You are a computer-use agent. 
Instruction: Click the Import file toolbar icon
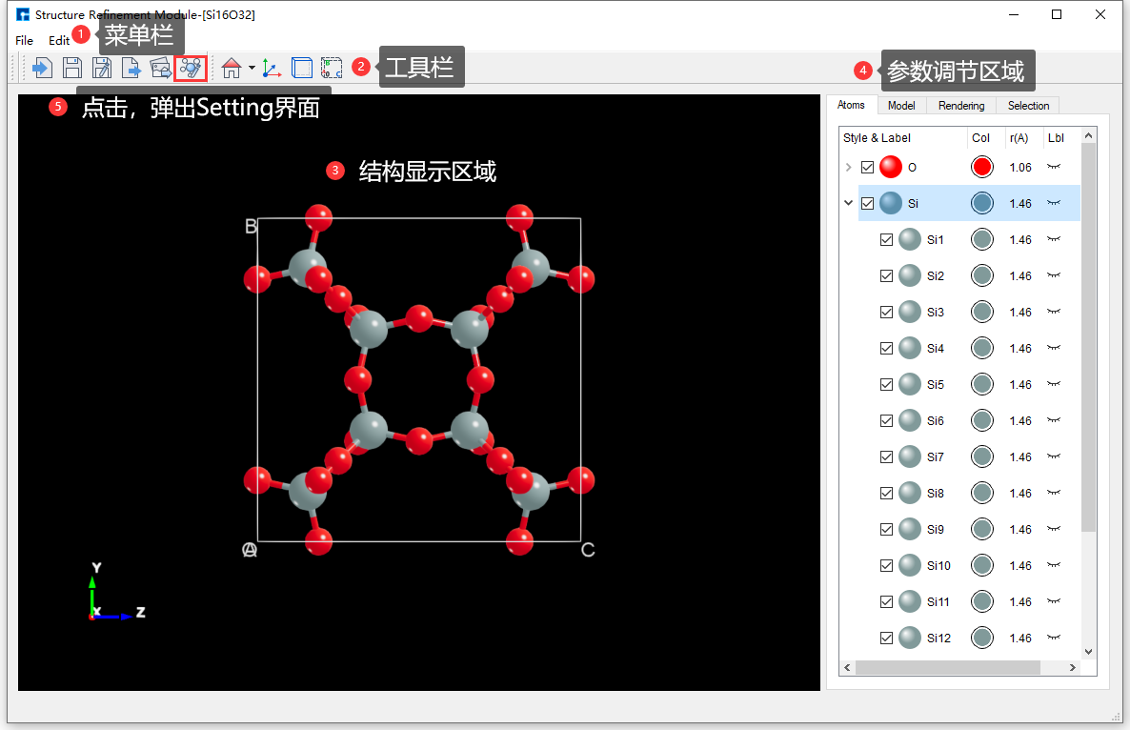coord(42,68)
